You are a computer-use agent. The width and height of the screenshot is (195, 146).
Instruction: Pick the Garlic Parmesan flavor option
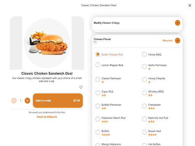point(144,66)
